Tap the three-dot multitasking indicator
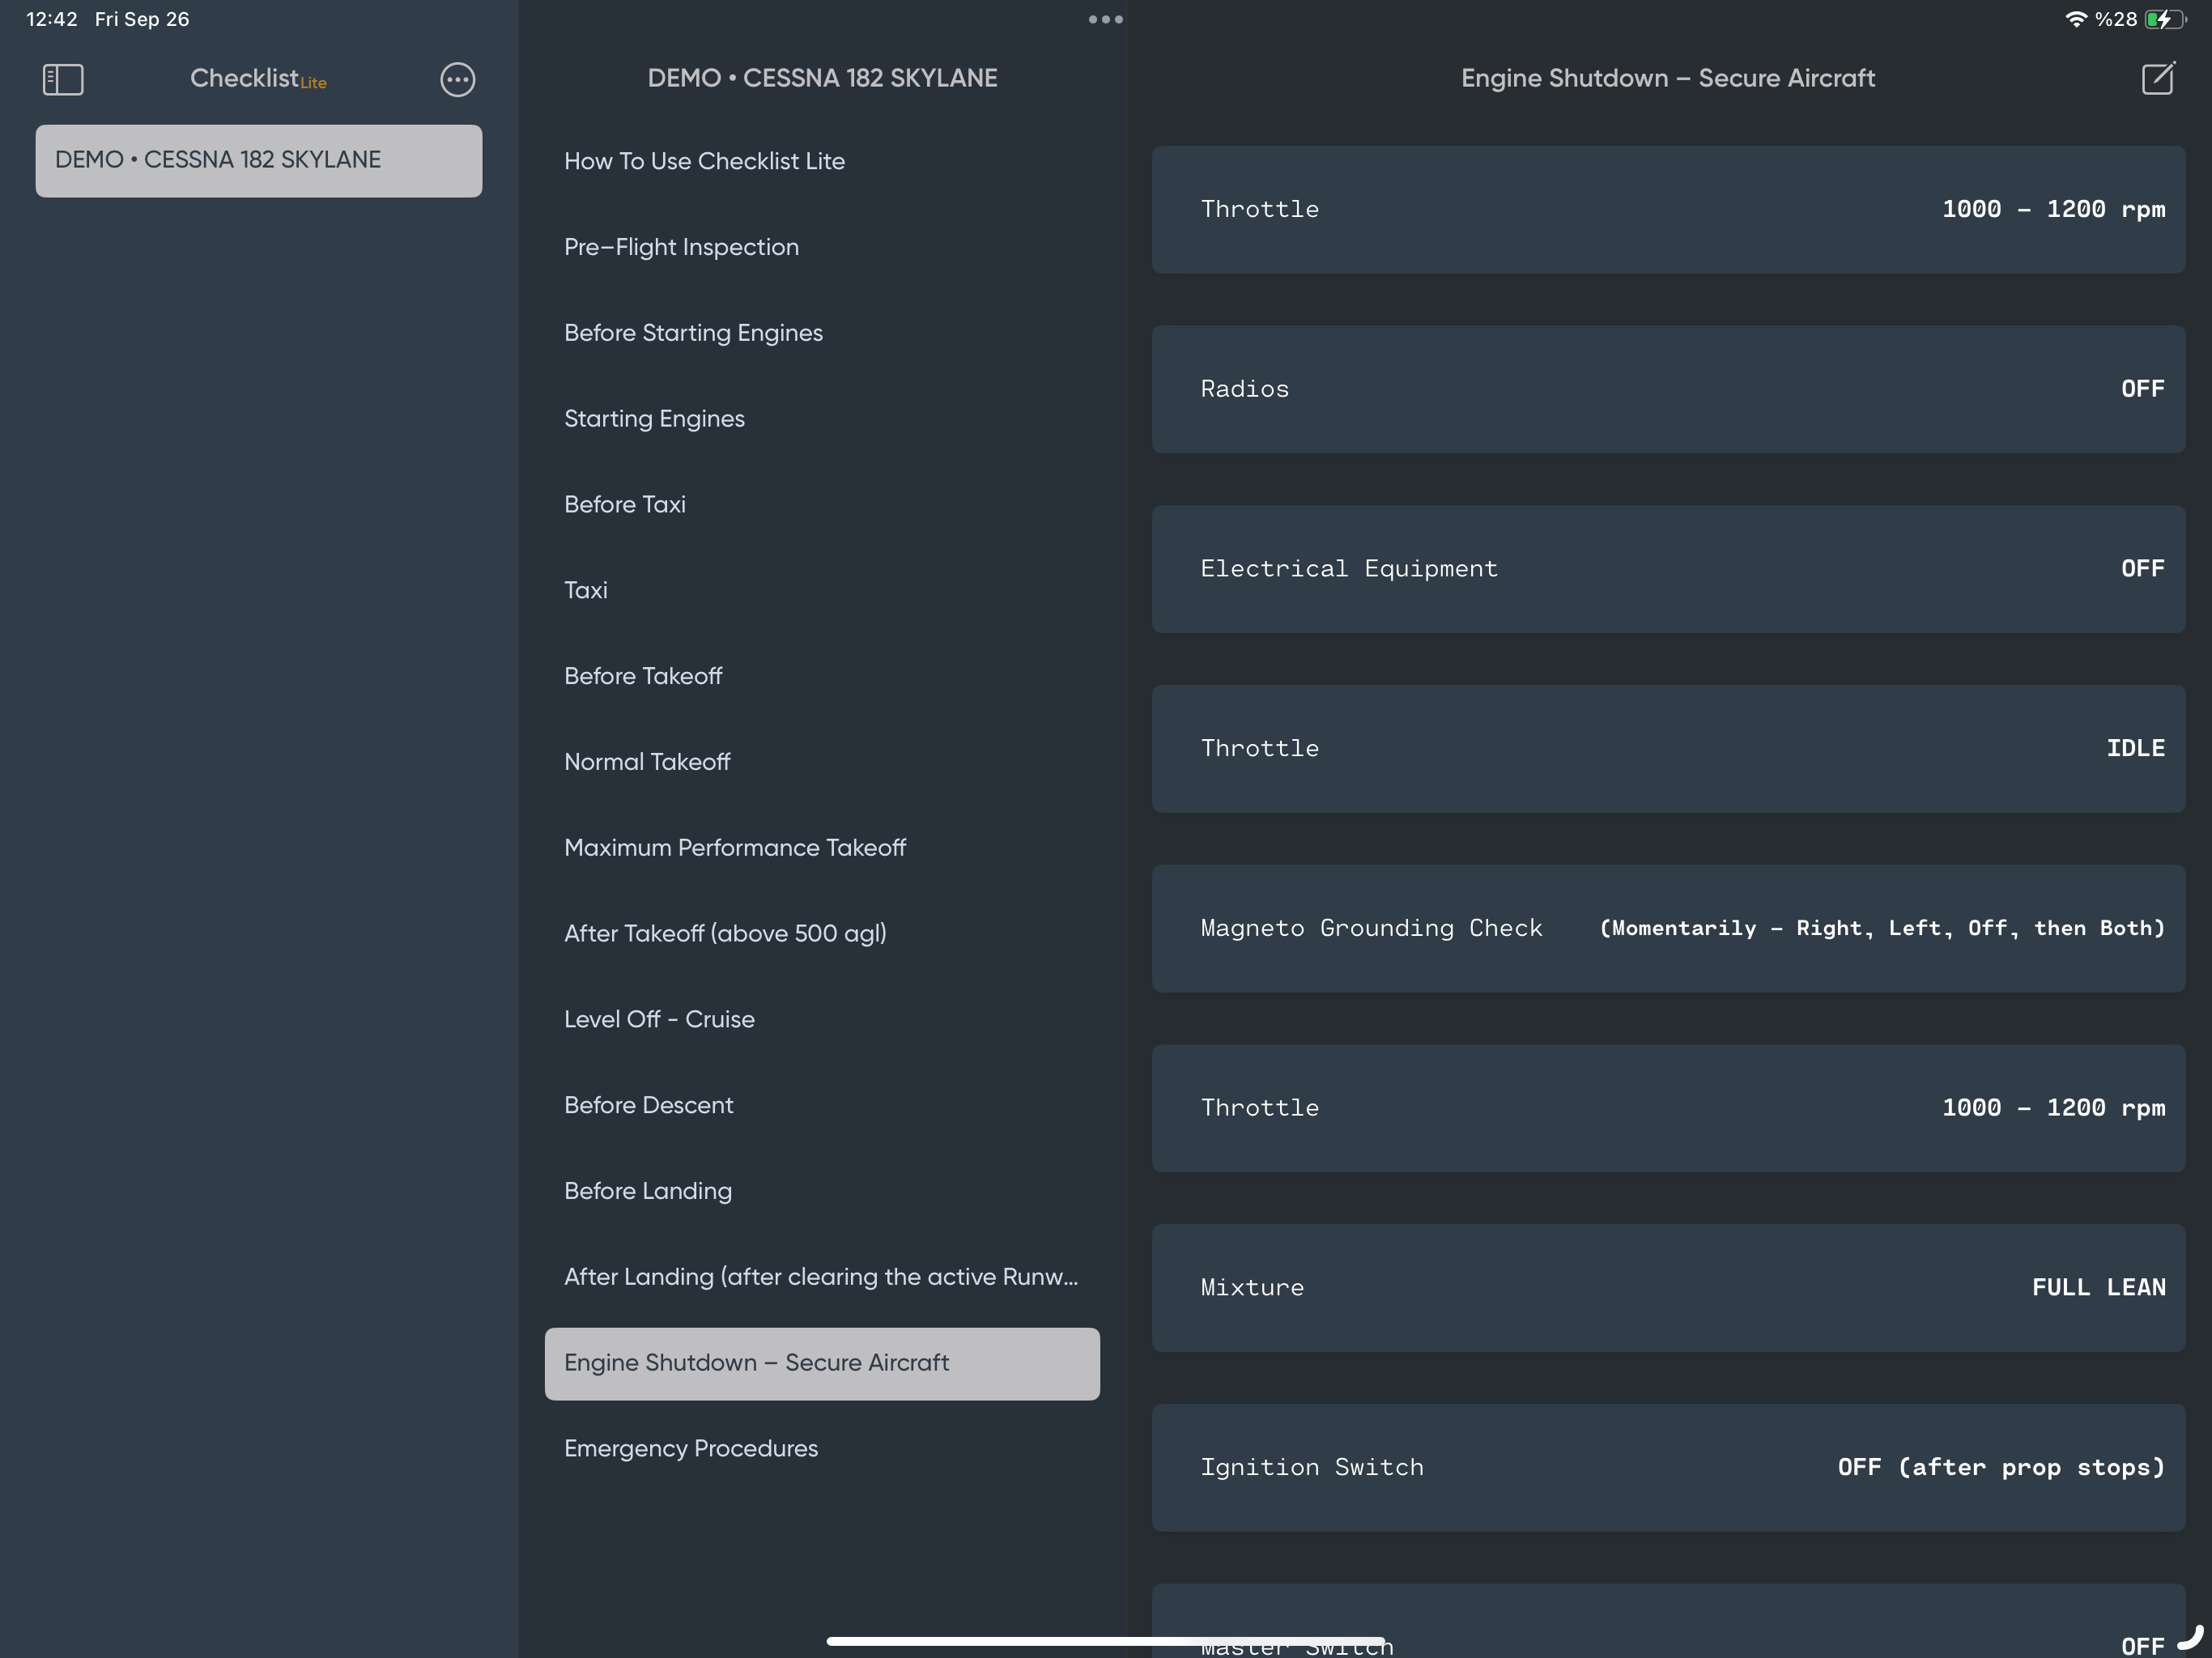Screen dimensions: 2212x1658 tap(1105, 19)
